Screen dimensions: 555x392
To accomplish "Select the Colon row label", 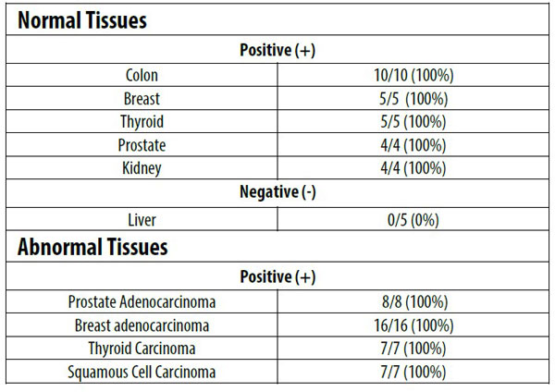I will 142,73.
